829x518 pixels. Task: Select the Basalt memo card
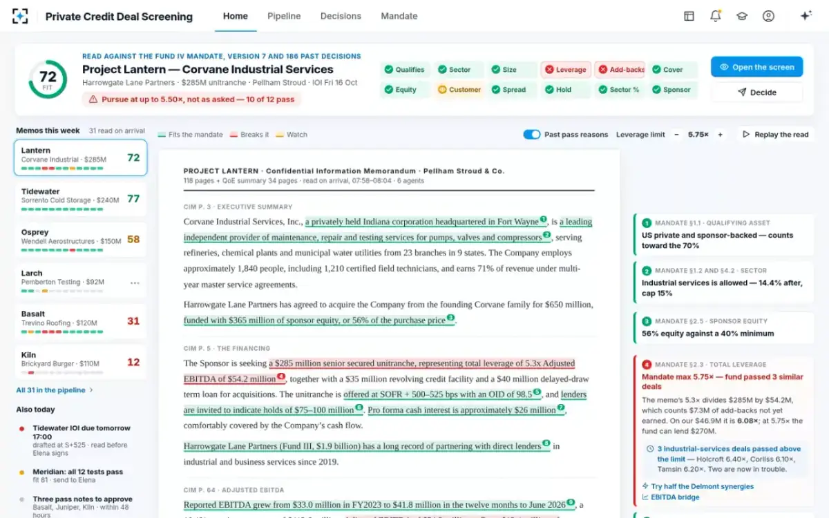[80, 321]
